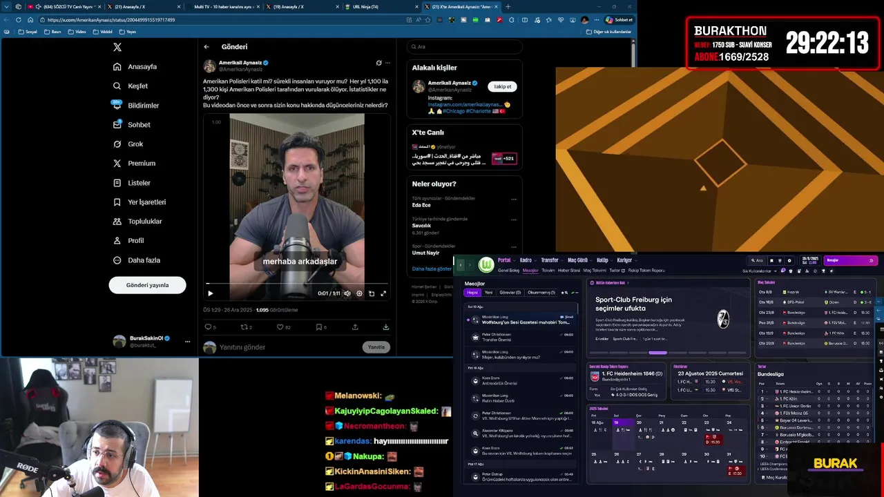This screenshot has height=497, width=884.
Task: Like the post with the heart icon
Action: (280, 327)
